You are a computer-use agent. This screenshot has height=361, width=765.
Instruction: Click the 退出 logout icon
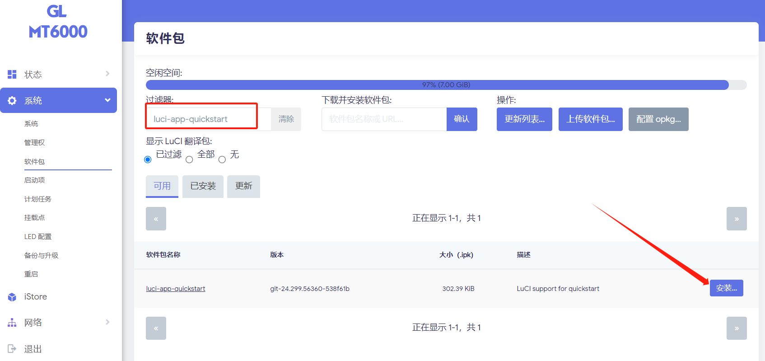pos(12,349)
